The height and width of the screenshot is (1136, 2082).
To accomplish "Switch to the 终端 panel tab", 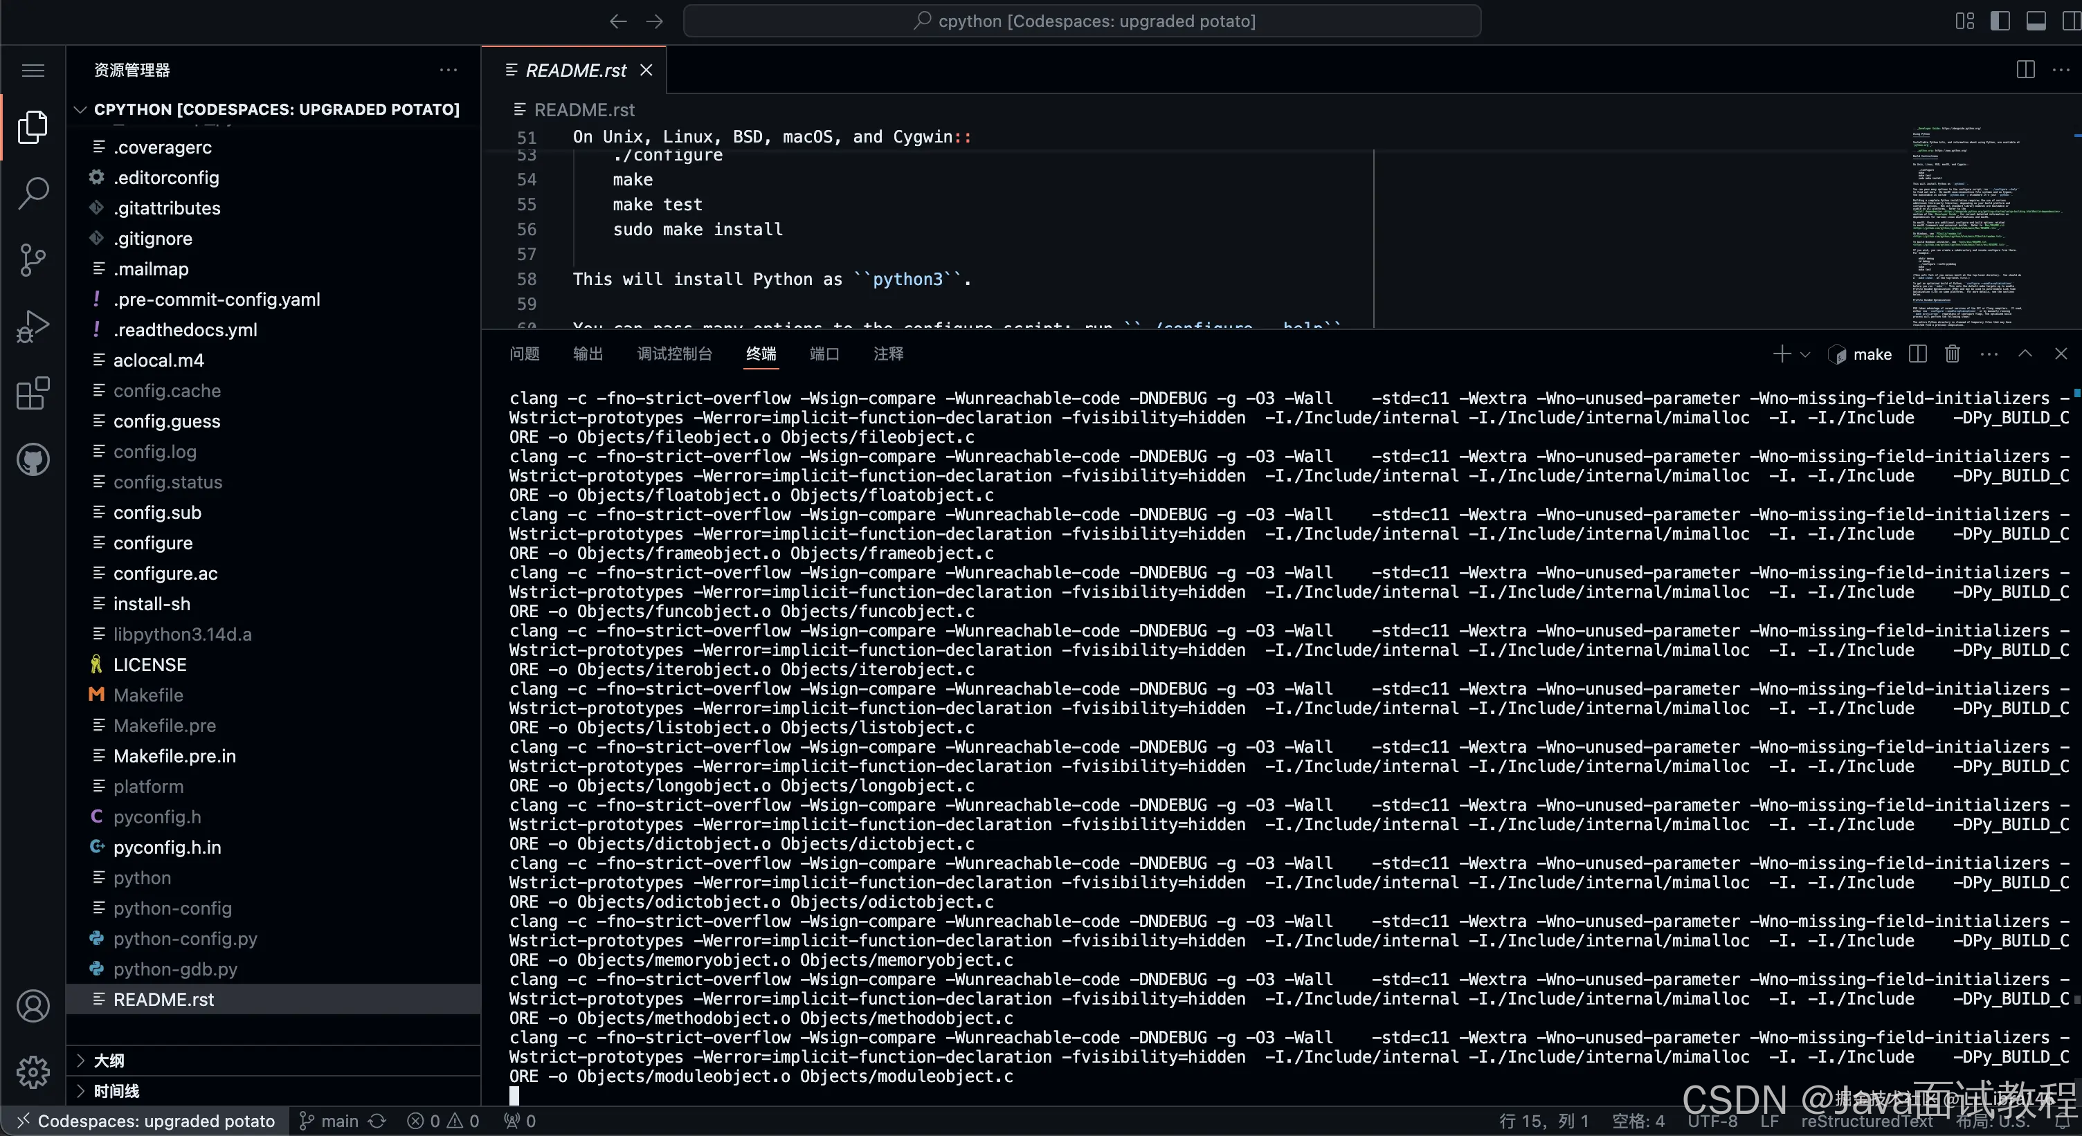I will click(761, 354).
